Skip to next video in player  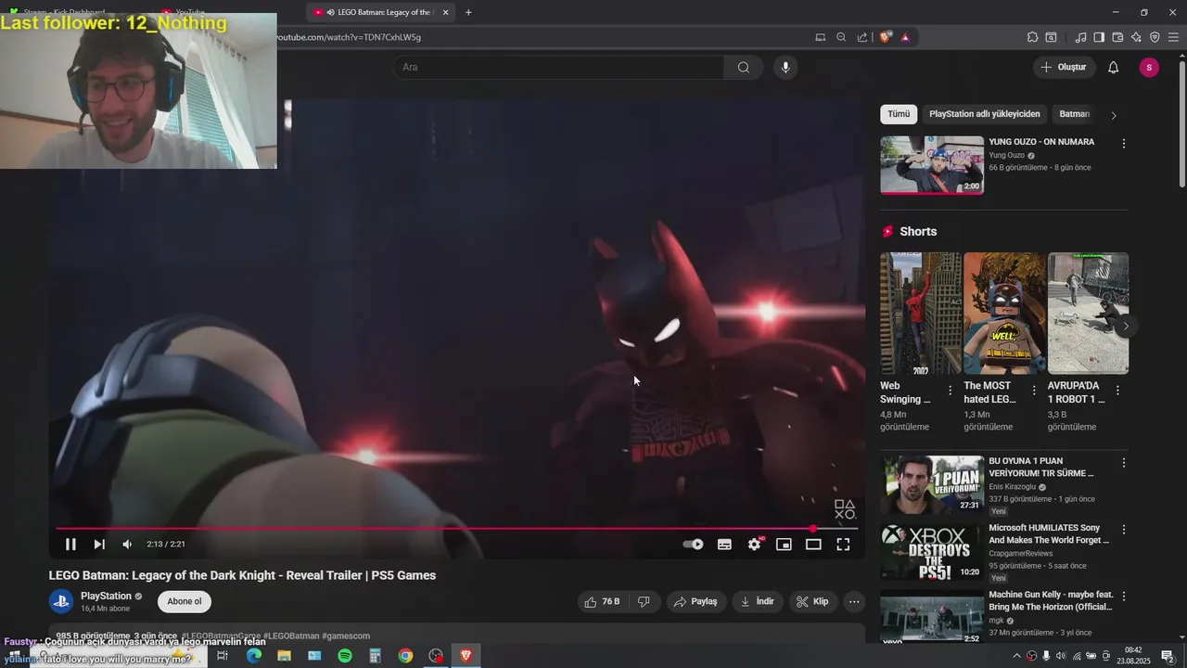tap(99, 545)
